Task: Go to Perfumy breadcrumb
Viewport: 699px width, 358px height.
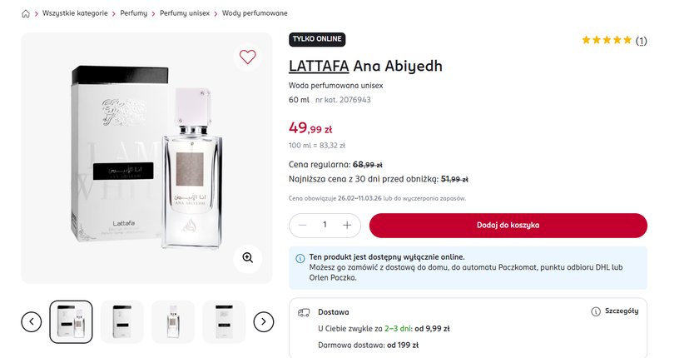Action: coord(134,14)
